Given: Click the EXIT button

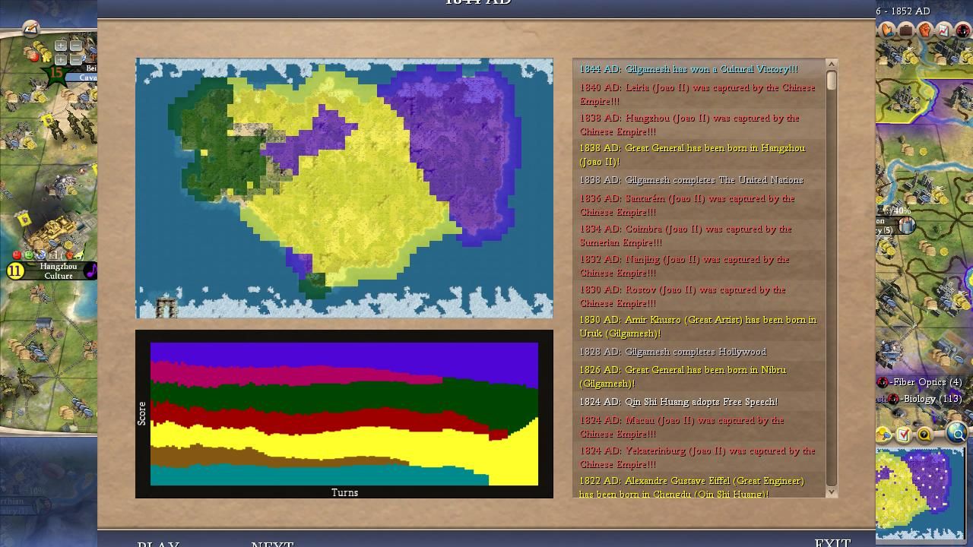Looking at the screenshot, I should [832, 542].
